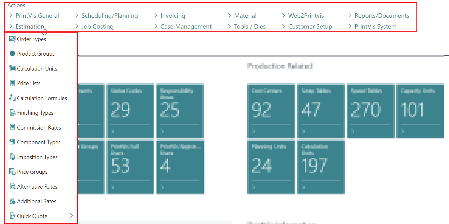Open the tile showing count 47
Screen dimensions: 449x224
(321, 111)
